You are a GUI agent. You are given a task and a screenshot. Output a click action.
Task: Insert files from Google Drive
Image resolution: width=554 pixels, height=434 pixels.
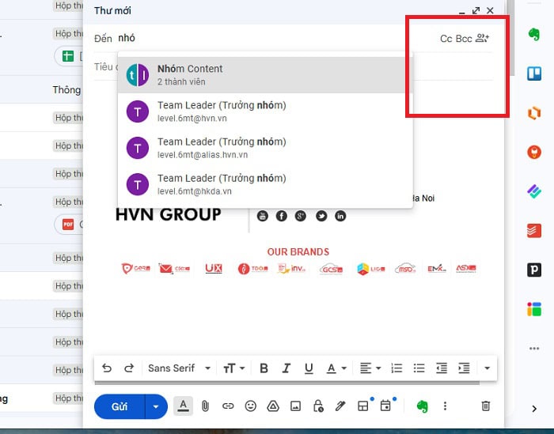(273, 406)
